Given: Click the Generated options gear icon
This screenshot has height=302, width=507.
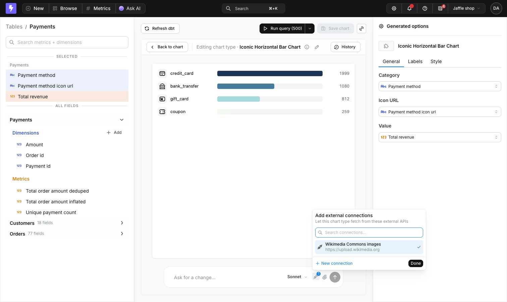Looking at the screenshot, I should [x=381, y=26].
